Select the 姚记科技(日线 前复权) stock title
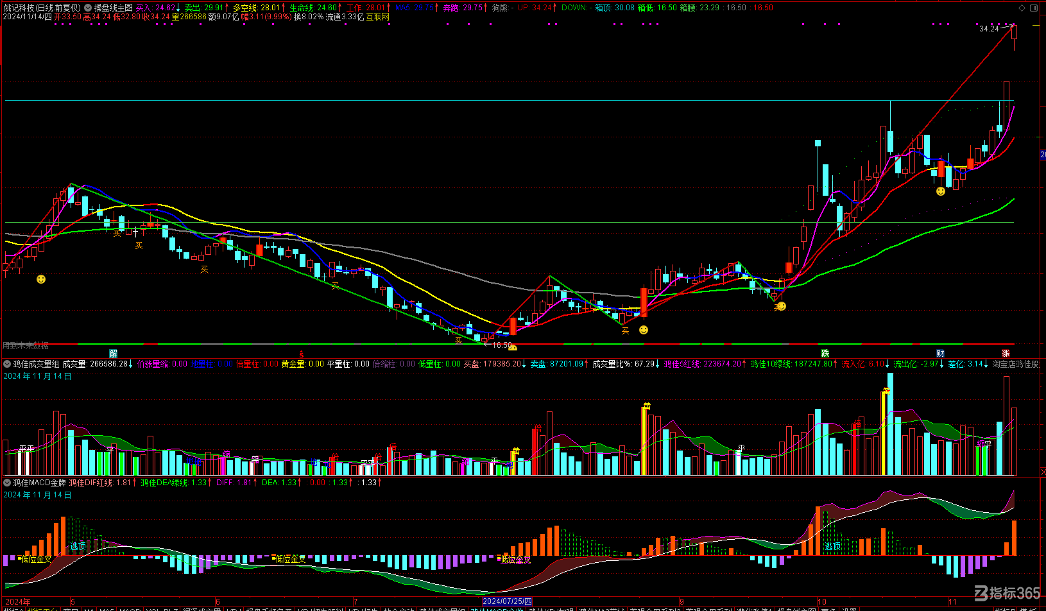This screenshot has height=611, width=1046. [x=42, y=8]
